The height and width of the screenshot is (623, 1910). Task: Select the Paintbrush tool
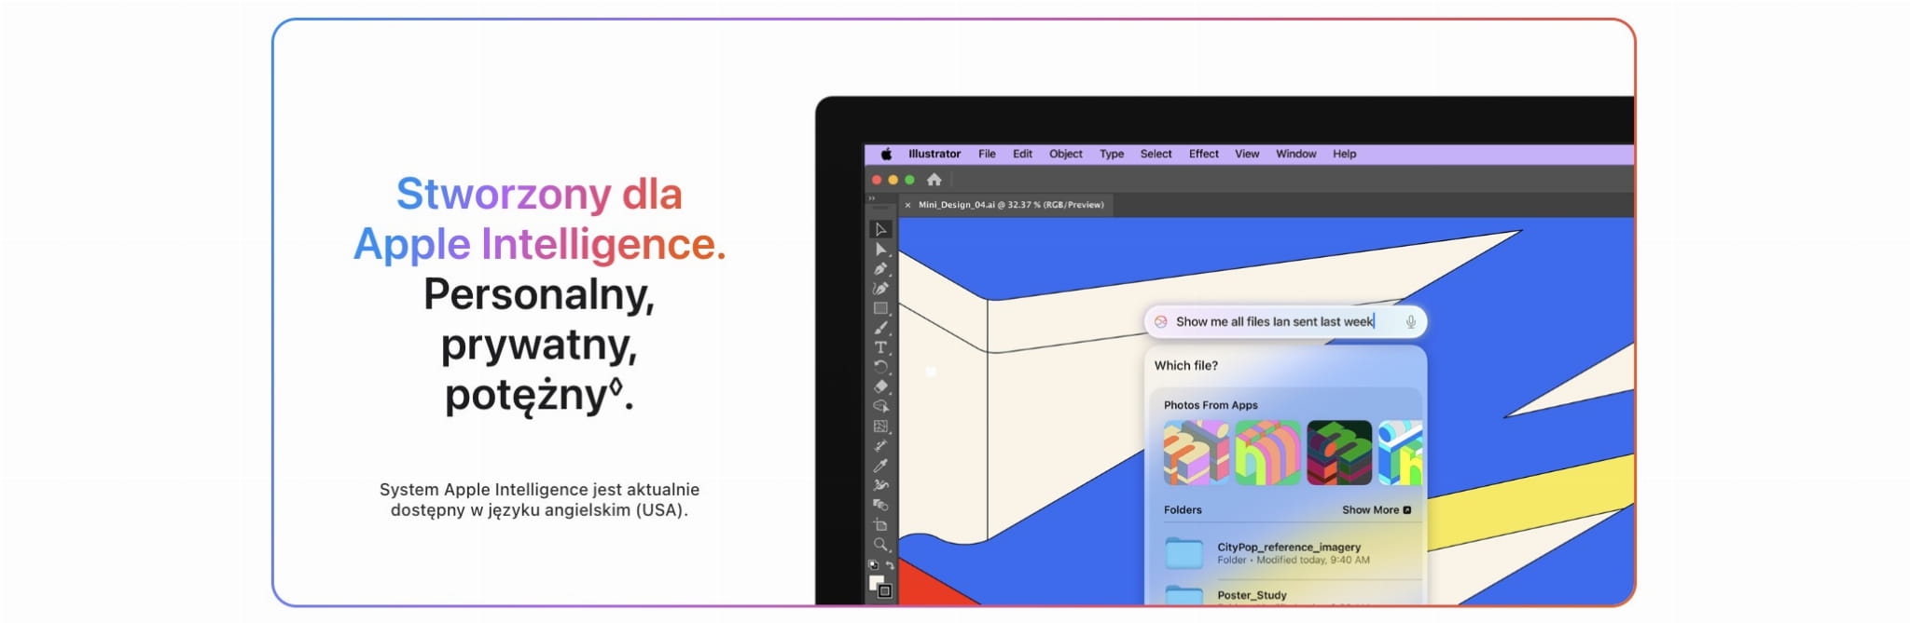[x=880, y=328]
